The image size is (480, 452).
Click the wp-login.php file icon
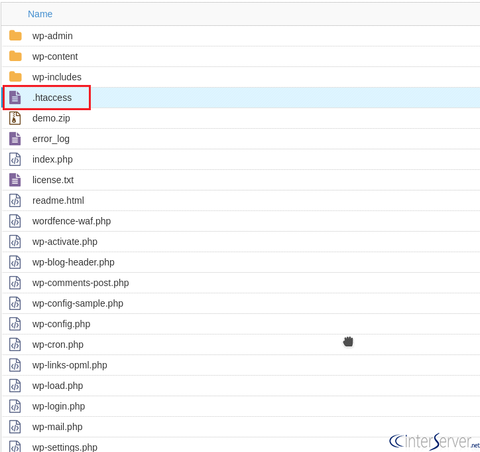pyautogui.click(x=15, y=406)
